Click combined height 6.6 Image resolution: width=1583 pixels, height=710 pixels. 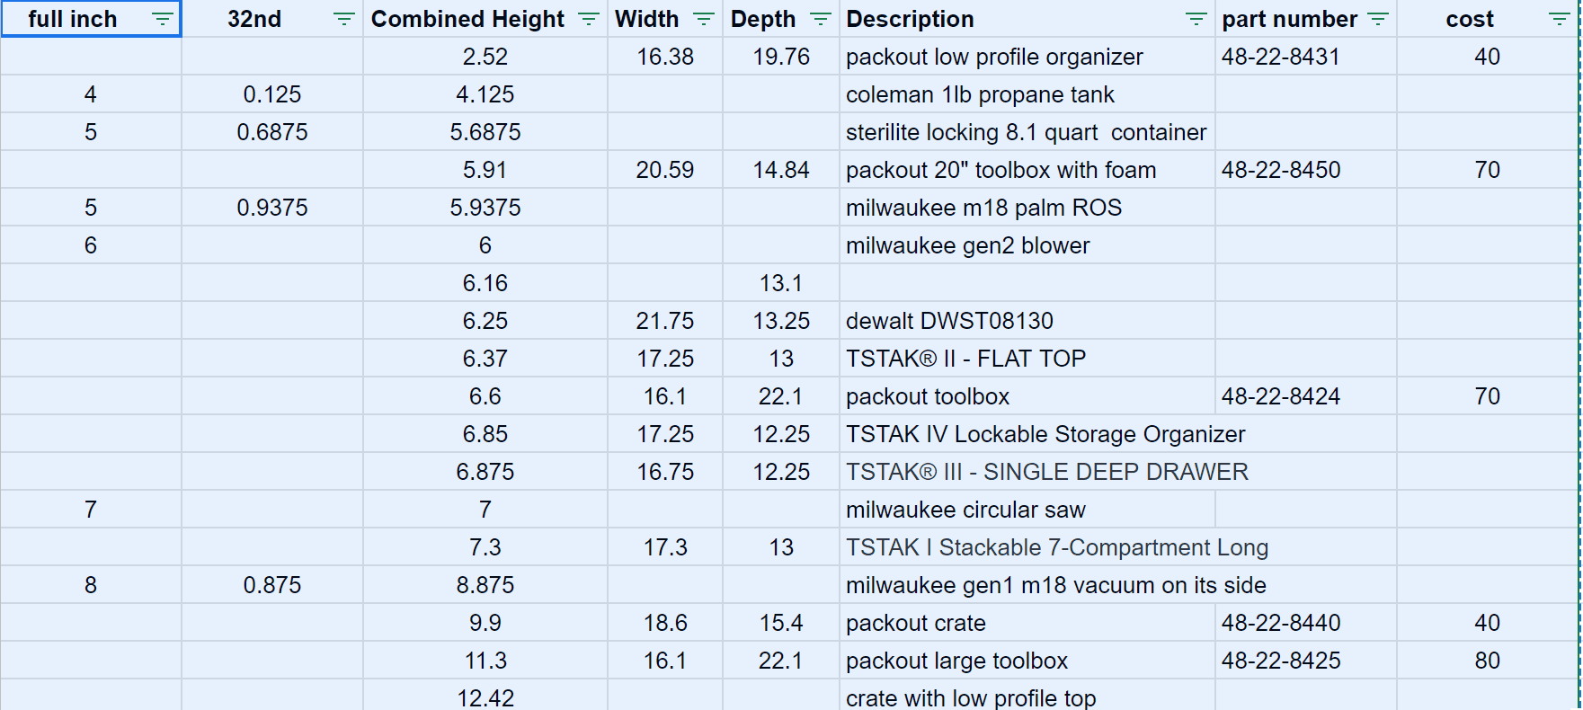pos(485,396)
